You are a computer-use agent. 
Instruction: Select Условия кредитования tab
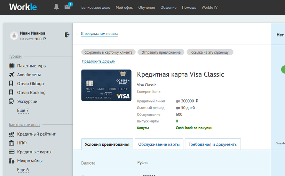(107, 144)
